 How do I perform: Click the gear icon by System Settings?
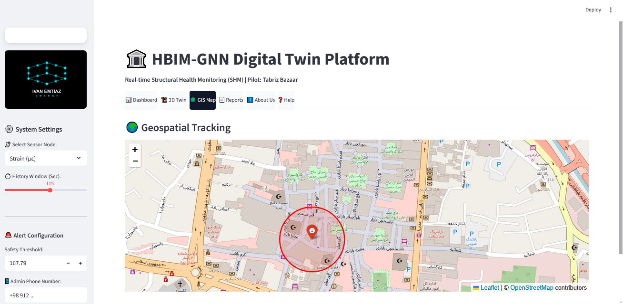(9, 129)
